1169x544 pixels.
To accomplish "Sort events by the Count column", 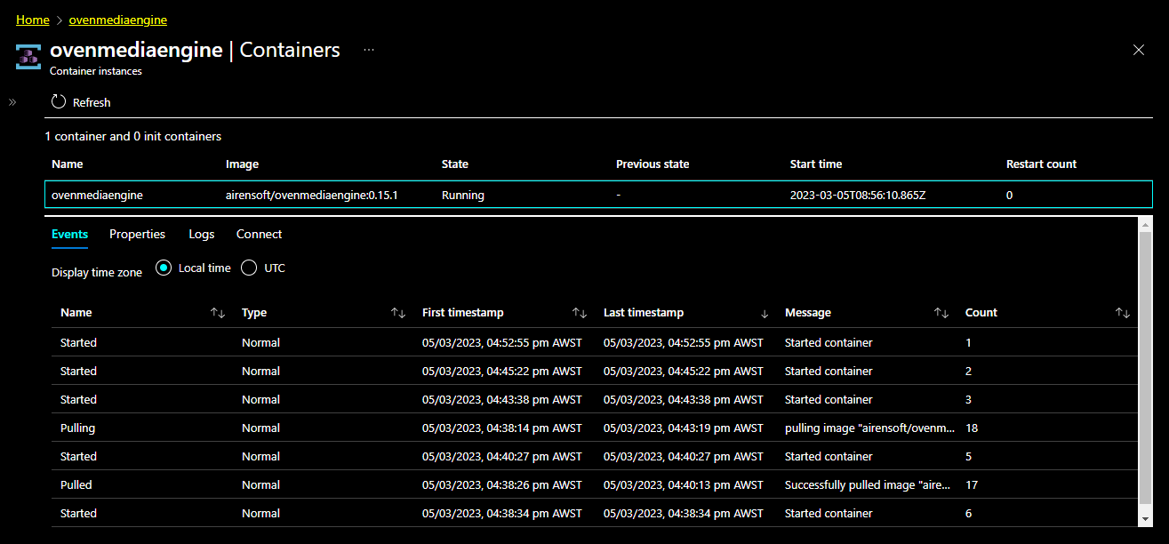I will (1122, 312).
